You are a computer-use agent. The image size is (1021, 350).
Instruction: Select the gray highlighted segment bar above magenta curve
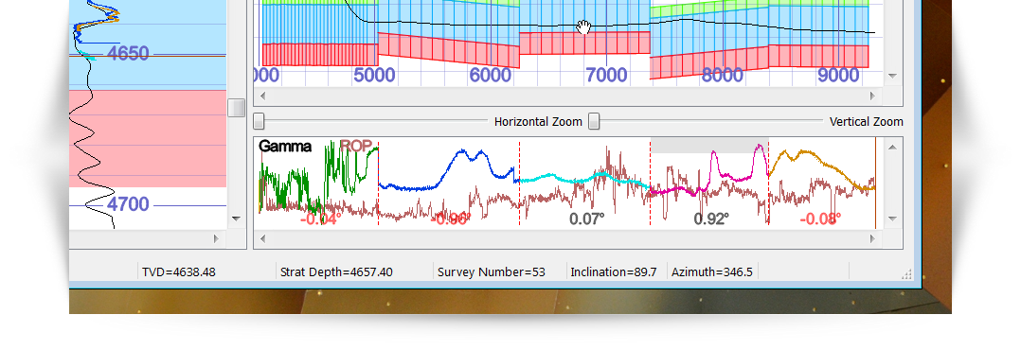(709, 146)
